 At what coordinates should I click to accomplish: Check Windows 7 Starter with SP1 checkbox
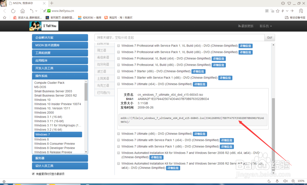[x=119, y=78]
